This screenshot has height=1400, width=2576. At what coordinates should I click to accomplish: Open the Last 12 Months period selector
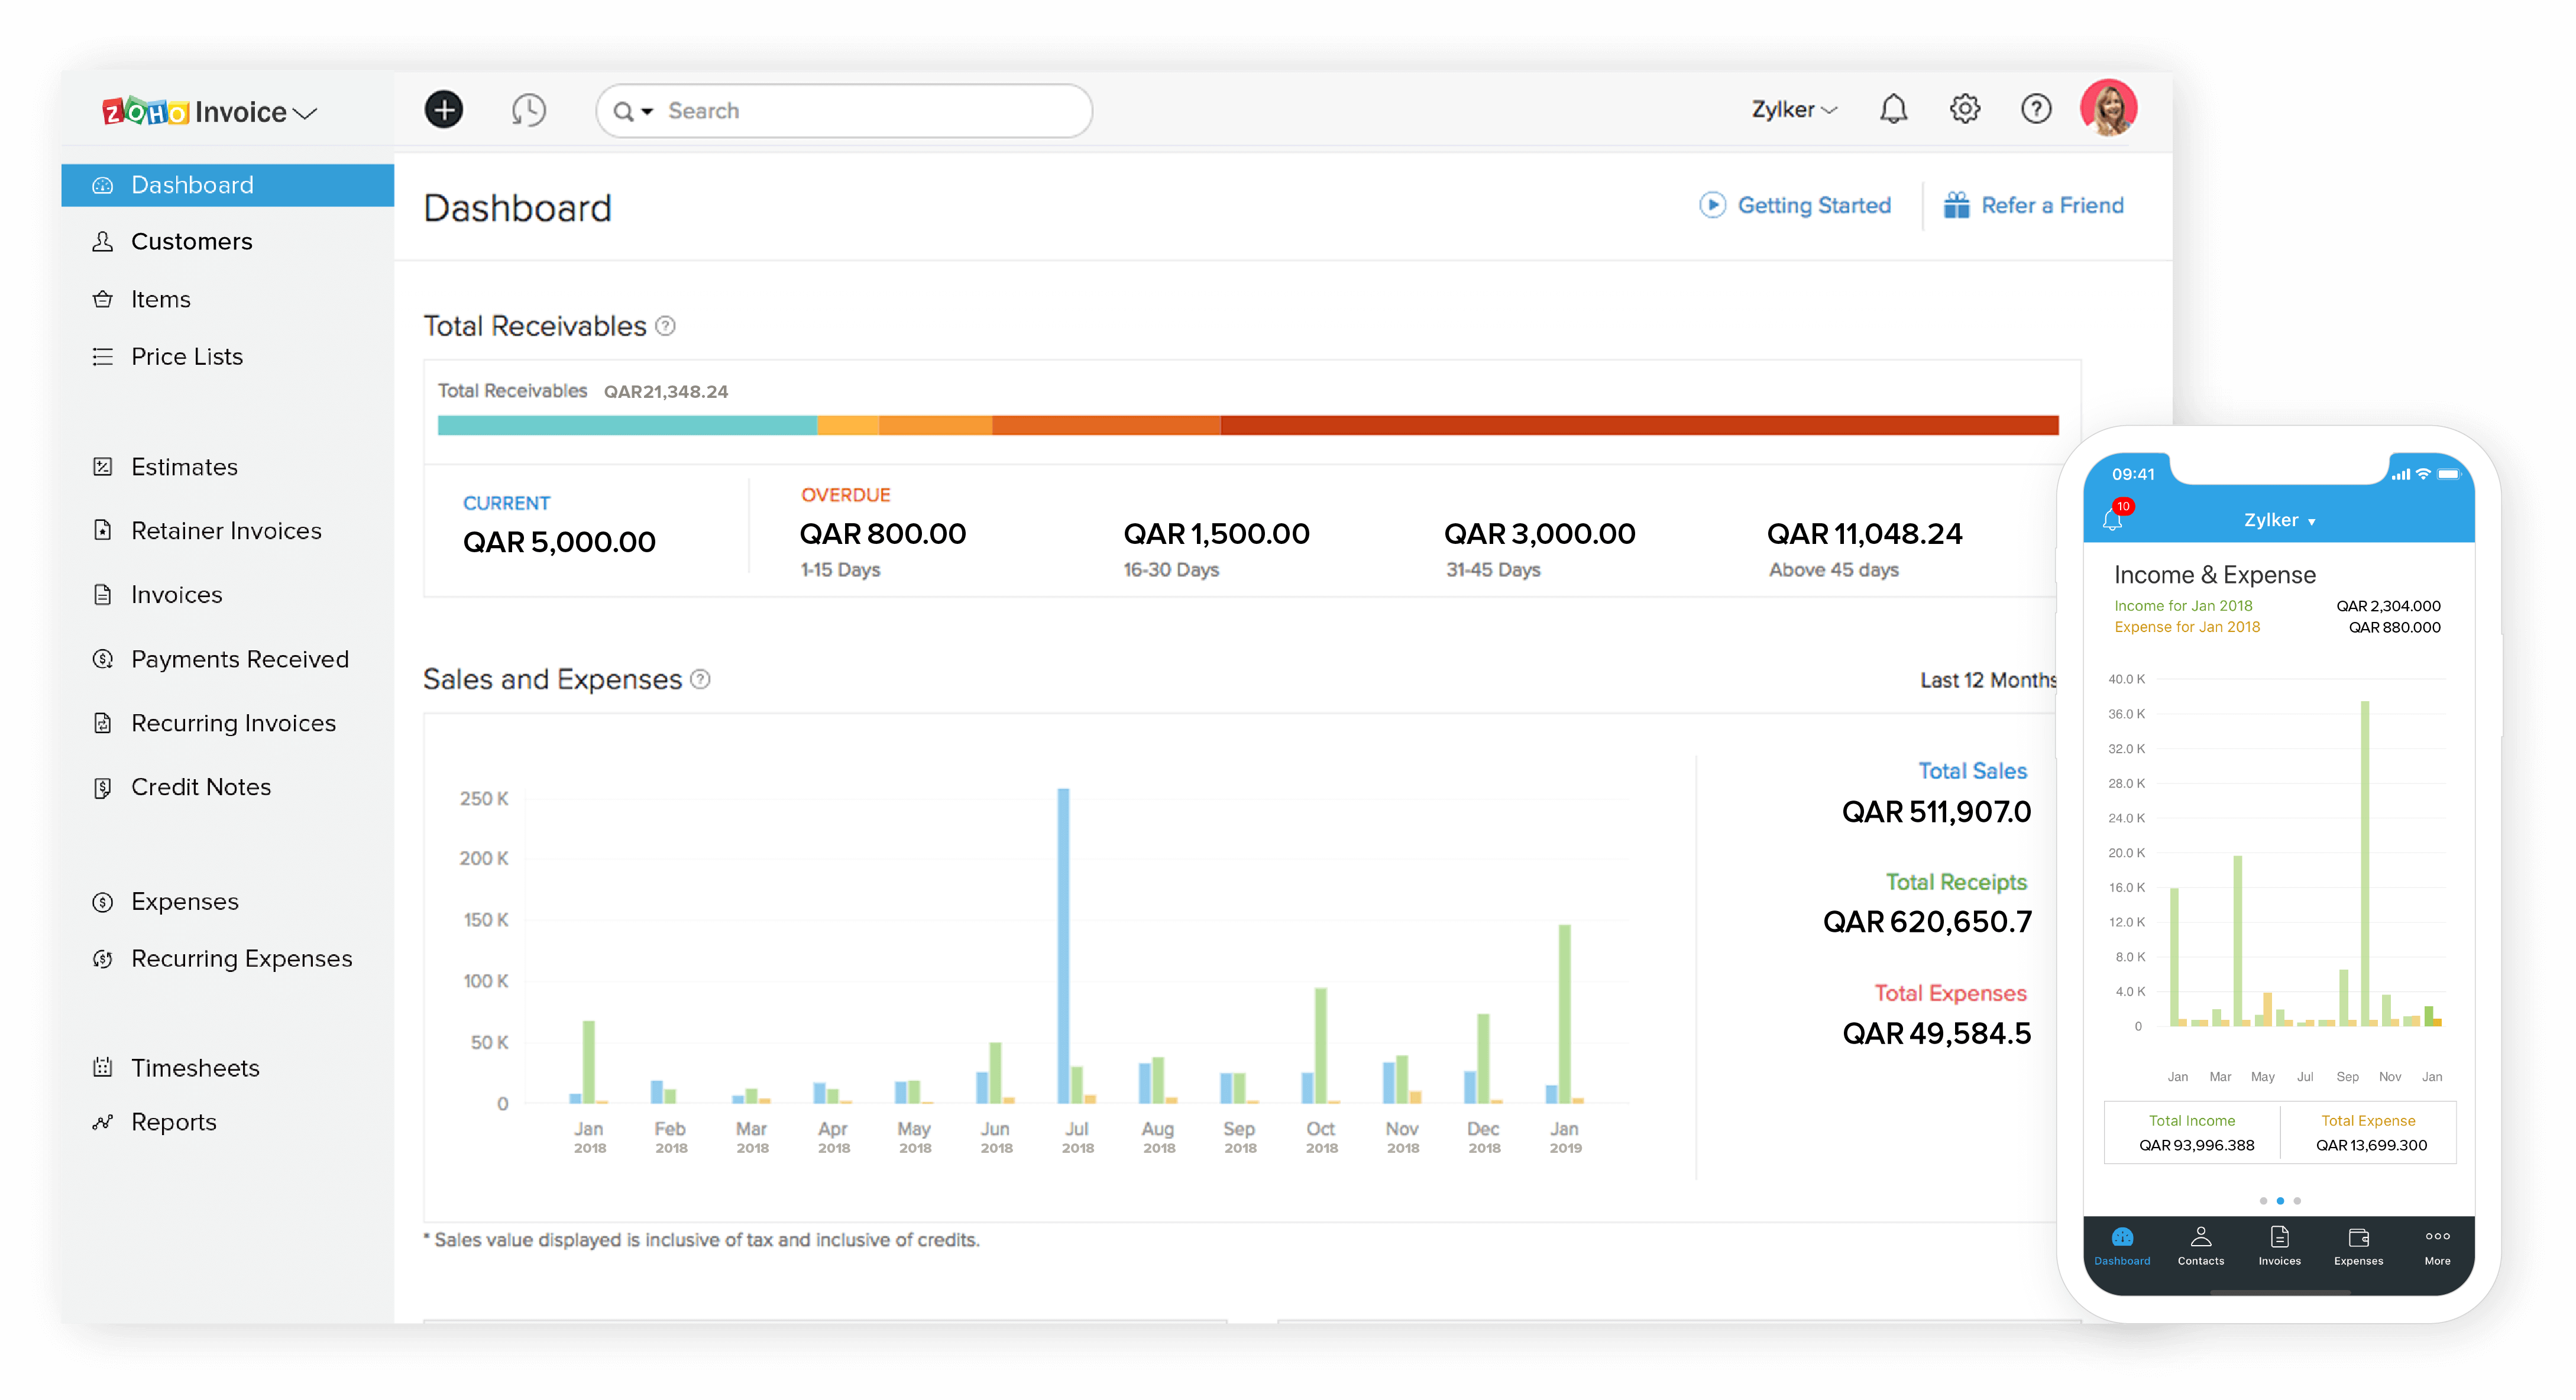(1987, 680)
